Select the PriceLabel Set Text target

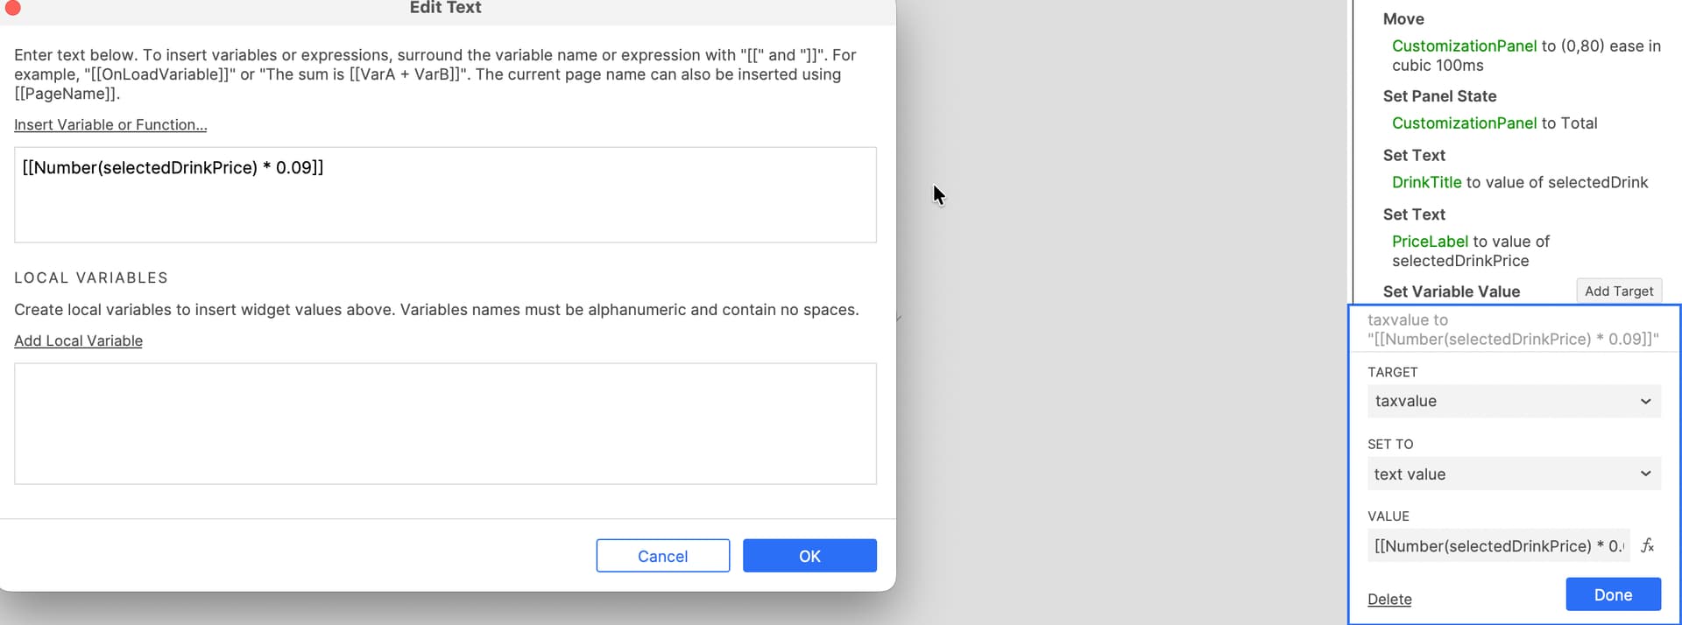tap(1470, 251)
